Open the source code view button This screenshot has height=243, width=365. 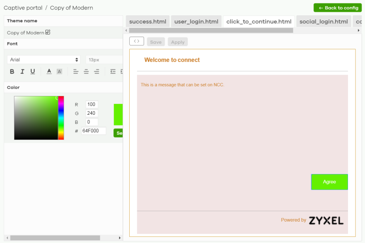(x=137, y=41)
